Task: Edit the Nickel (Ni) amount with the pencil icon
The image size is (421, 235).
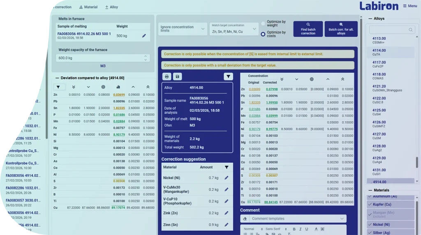Action: click(226, 178)
